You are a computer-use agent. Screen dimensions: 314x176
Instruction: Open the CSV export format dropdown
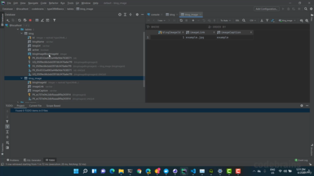(x=253, y=21)
